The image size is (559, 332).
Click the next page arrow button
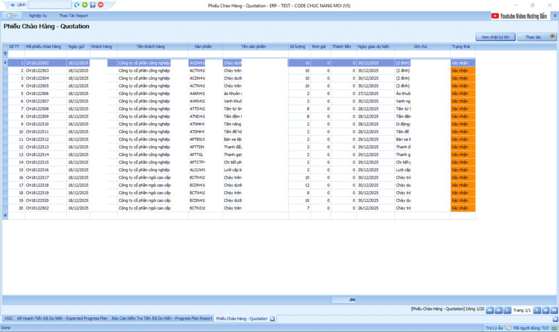pyautogui.click(x=537, y=310)
